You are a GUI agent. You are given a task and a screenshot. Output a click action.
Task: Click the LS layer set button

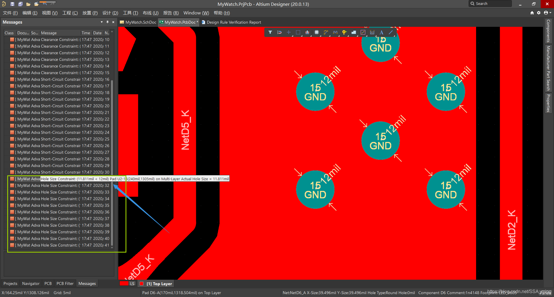point(132,284)
